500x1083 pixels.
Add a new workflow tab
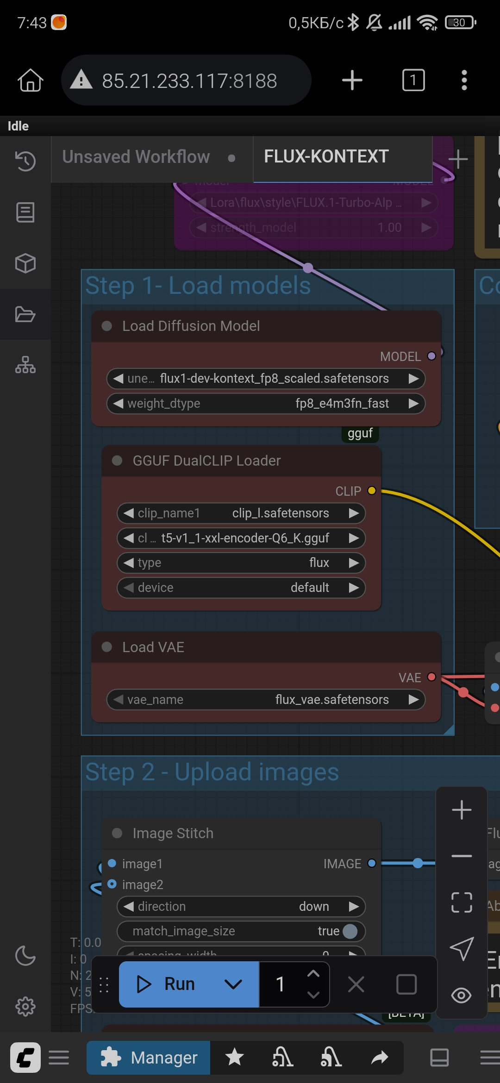click(458, 159)
